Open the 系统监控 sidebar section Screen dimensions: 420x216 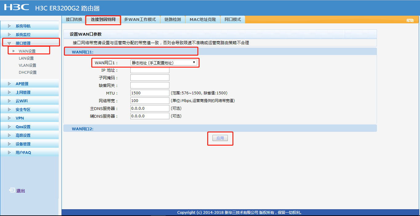click(x=23, y=34)
